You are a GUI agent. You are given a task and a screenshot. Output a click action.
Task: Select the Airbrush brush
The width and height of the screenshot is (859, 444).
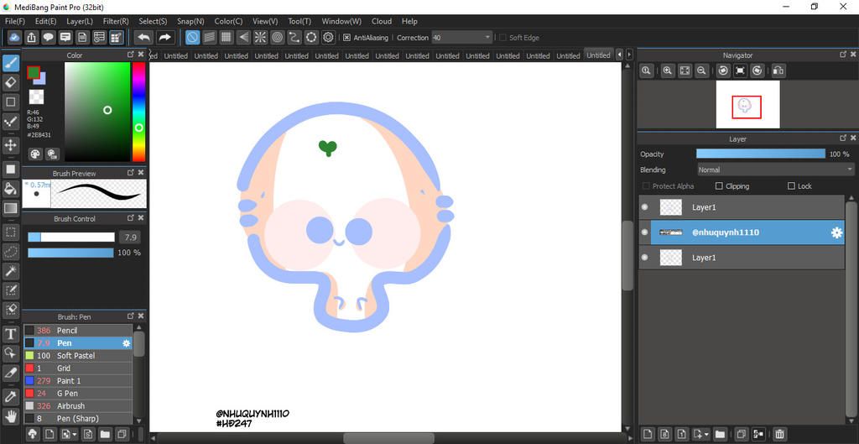78,406
